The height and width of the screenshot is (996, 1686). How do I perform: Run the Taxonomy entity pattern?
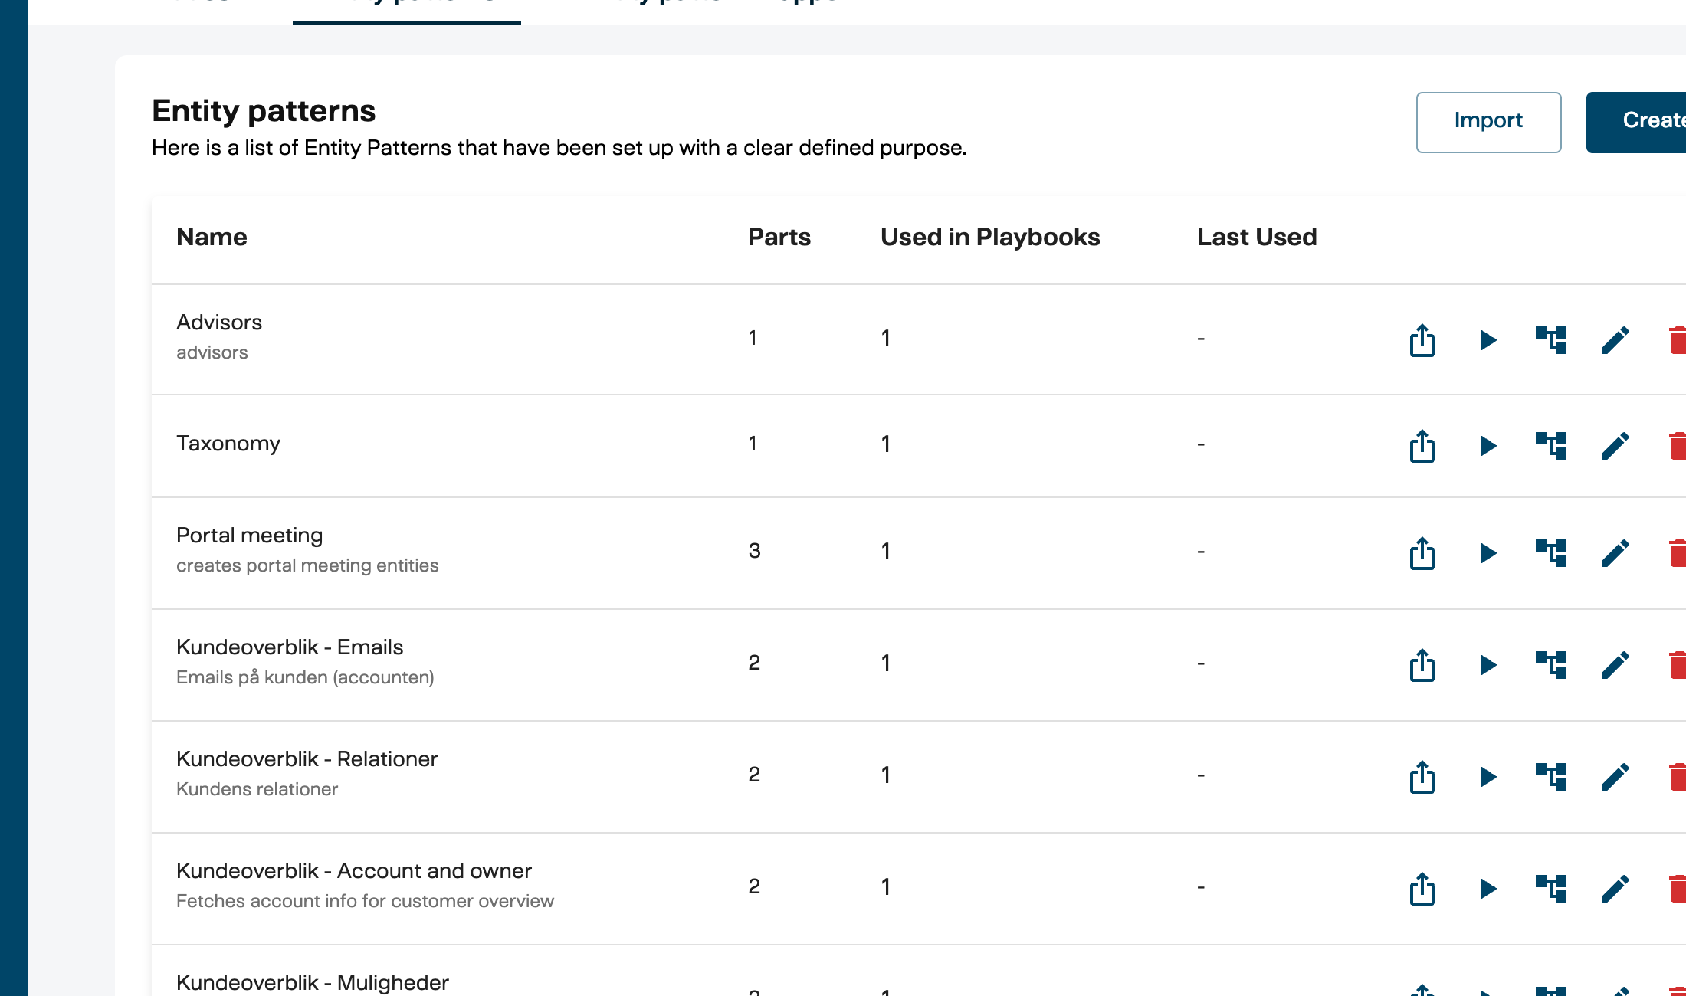pyautogui.click(x=1488, y=445)
